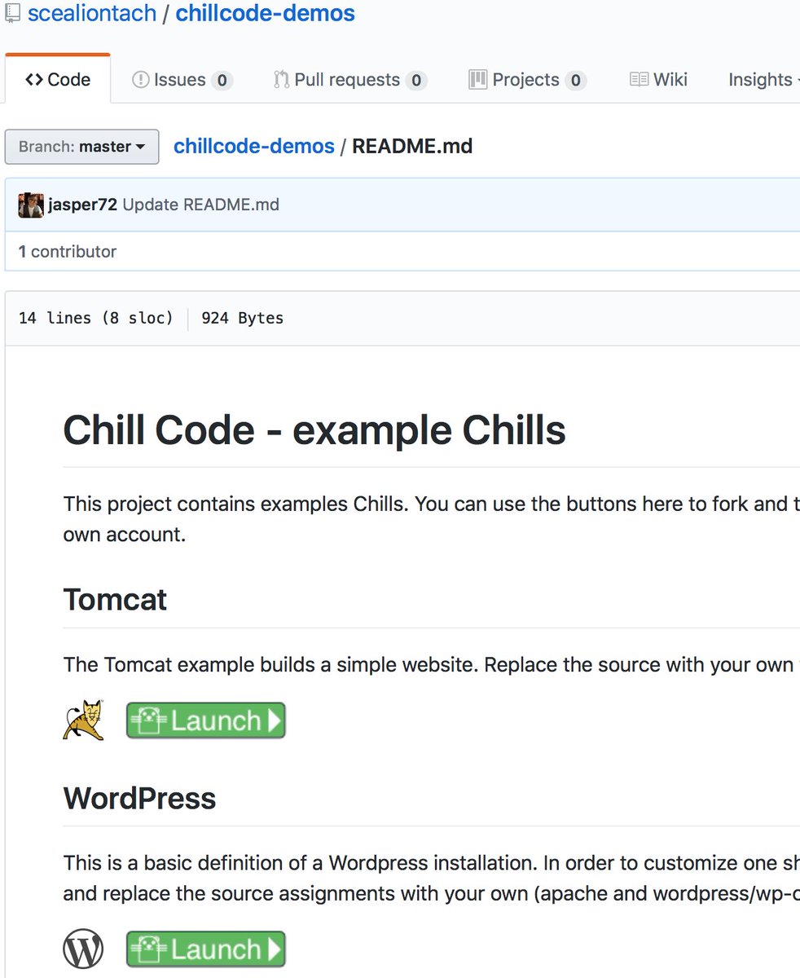Open jasper72's avatar thumbnail
800x978 pixels.
coord(31,205)
